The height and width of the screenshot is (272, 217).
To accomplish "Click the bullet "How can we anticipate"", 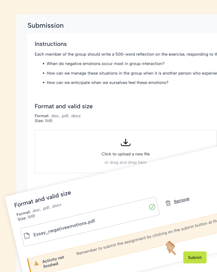I will pyautogui.click(x=107, y=82).
